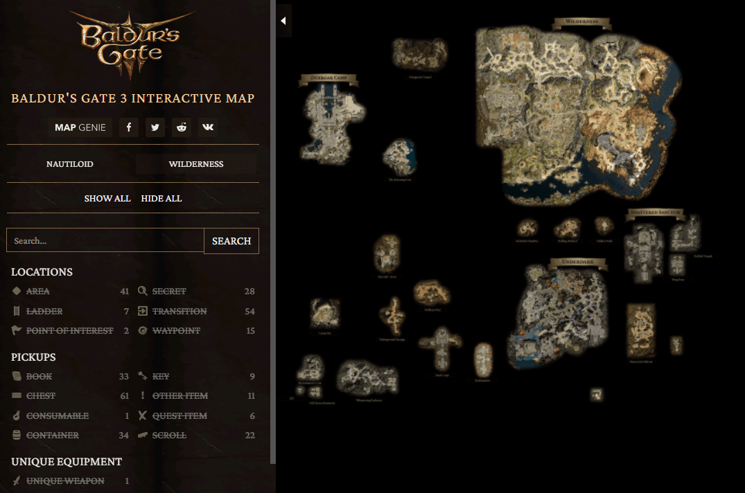Click the Key icon

(x=143, y=376)
